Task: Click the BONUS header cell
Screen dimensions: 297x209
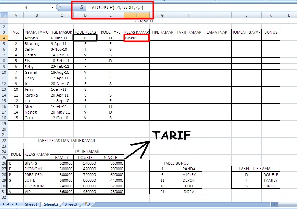Action: point(271,32)
